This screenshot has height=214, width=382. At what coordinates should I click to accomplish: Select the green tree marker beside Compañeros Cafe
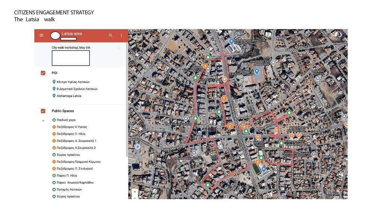(281, 143)
